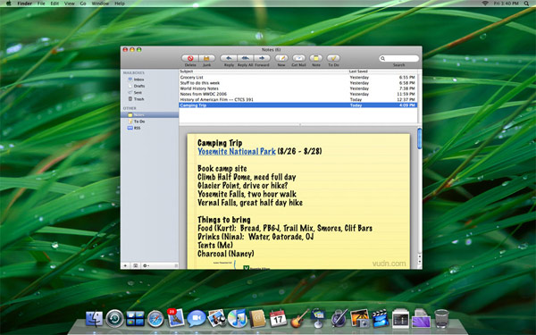Click the Forward arrow icon

click(262, 58)
